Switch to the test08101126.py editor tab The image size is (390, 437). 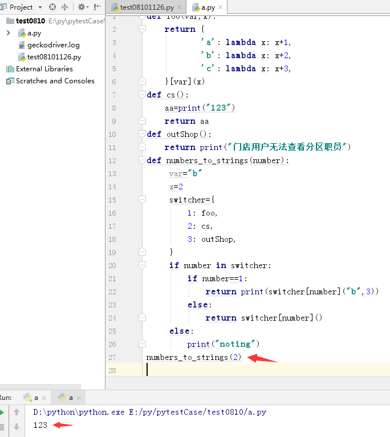147,7
